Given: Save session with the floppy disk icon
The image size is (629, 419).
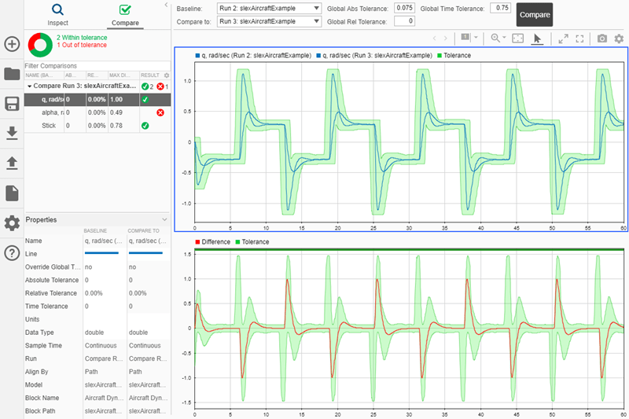Looking at the screenshot, I should pyautogui.click(x=12, y=104).
